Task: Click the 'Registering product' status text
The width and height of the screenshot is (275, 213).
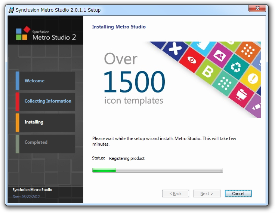Action: coord(127,158)
